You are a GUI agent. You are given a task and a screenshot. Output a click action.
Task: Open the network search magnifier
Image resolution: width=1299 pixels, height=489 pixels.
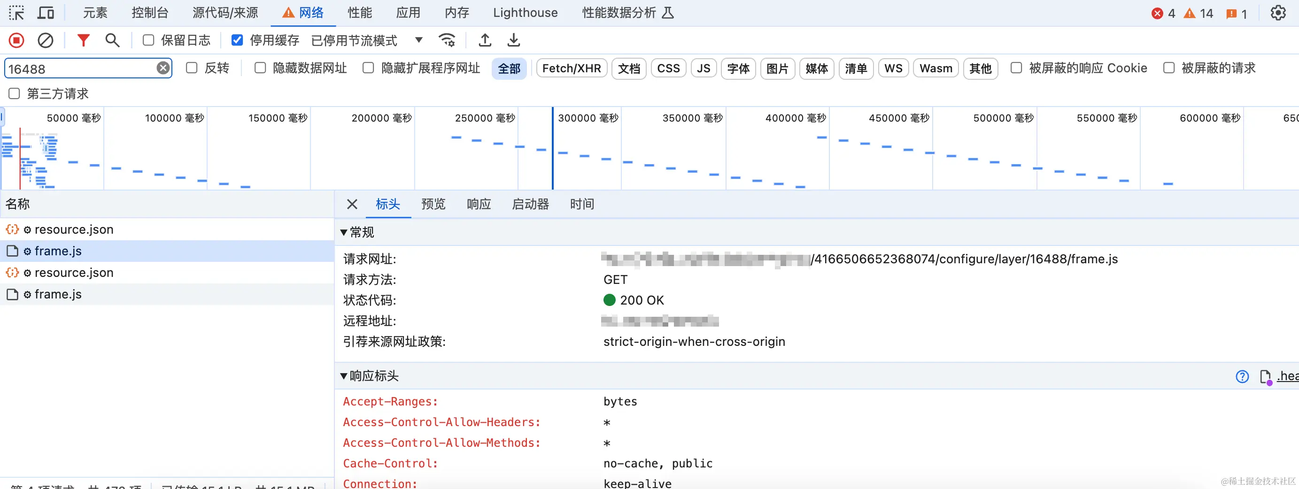click(112, 40)
